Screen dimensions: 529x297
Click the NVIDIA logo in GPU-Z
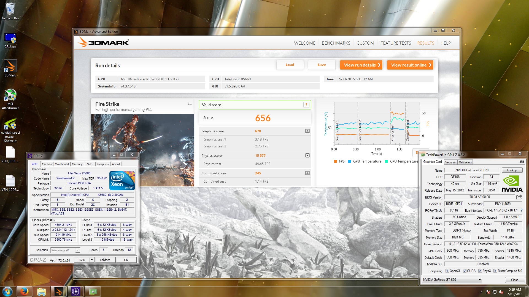coord(512,184)
